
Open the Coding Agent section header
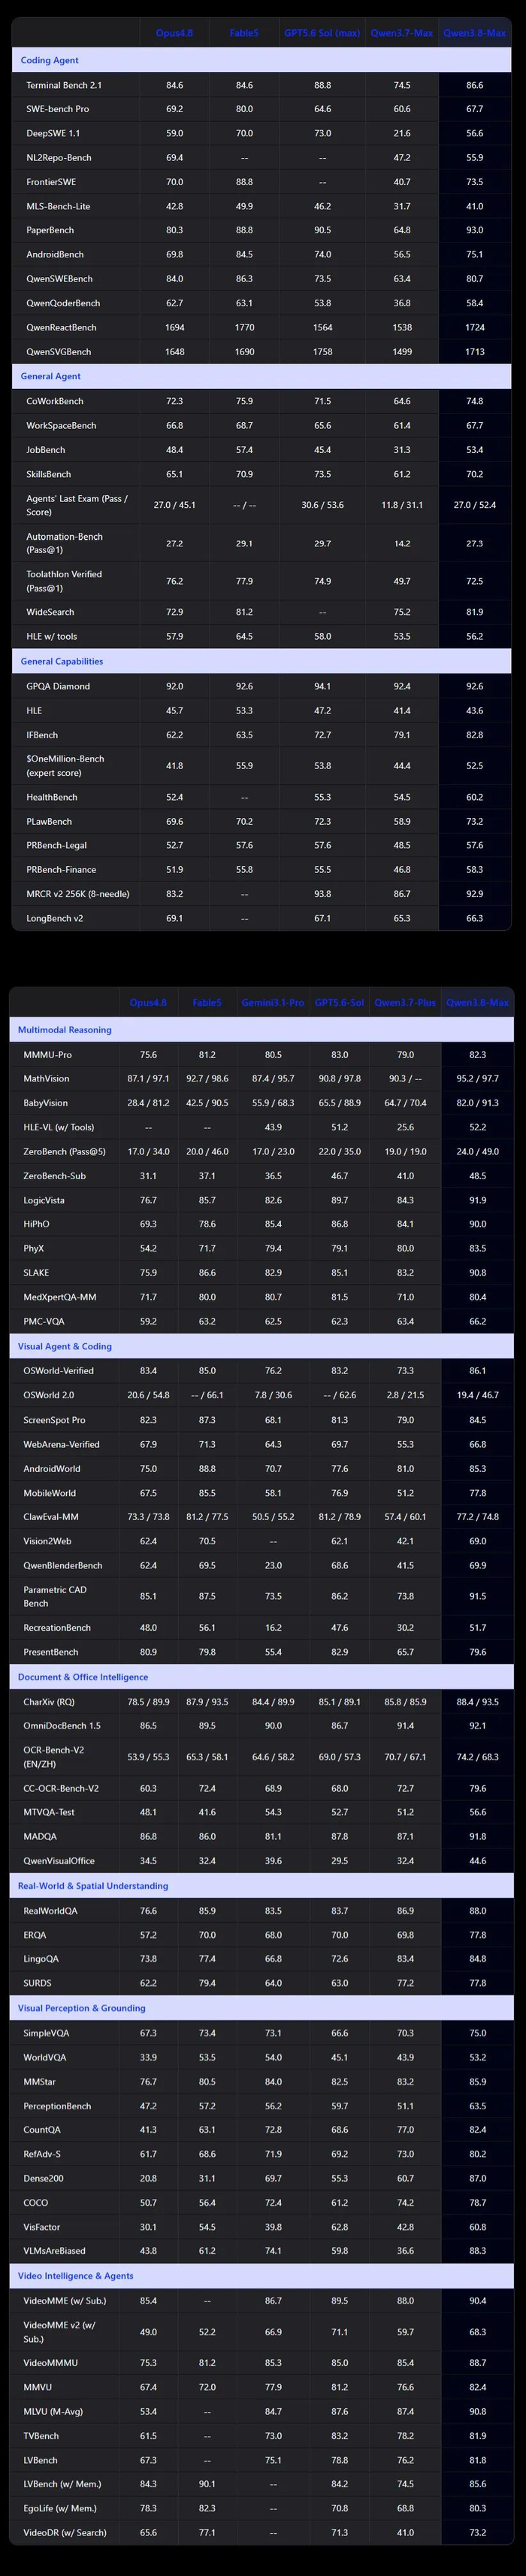[x=261, y=60]
